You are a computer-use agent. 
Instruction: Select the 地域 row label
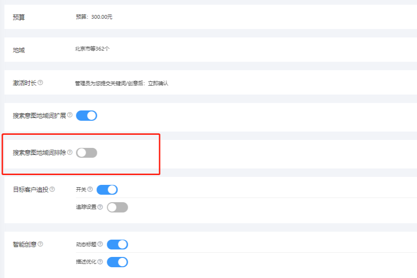pyautogui.click(x=19, y=50)
